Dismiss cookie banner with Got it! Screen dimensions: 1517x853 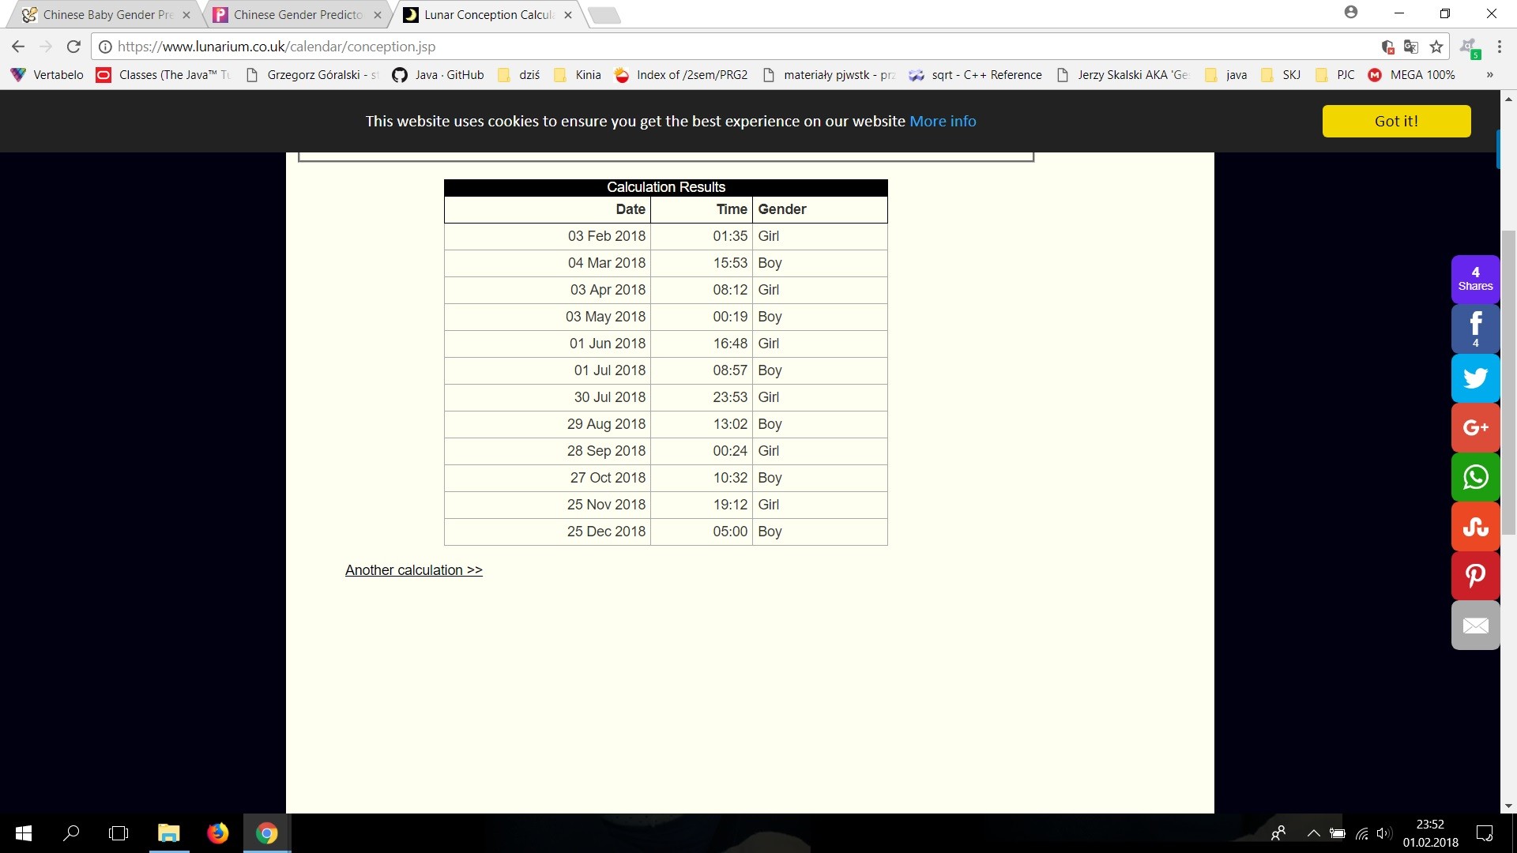coord(1396,121)
